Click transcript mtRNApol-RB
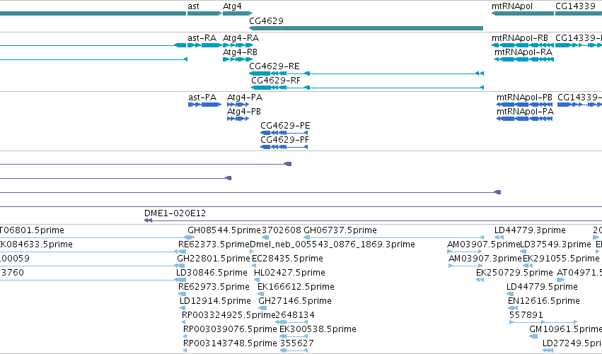 click(520, 38)
